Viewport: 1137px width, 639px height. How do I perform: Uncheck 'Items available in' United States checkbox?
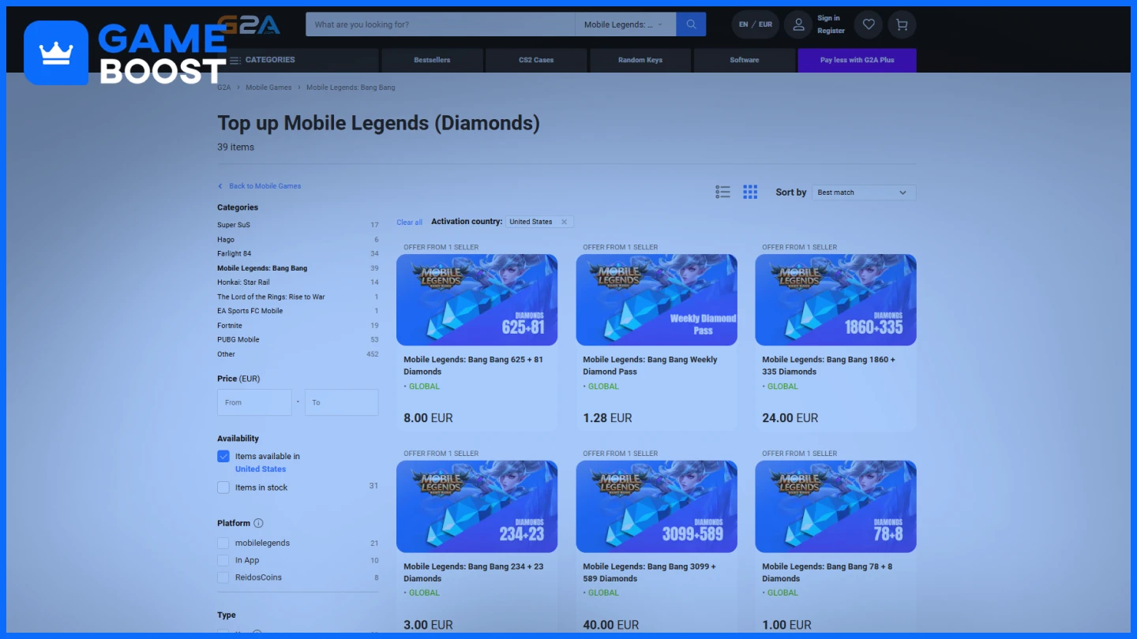pyautogui.click(x=223, y=457)
